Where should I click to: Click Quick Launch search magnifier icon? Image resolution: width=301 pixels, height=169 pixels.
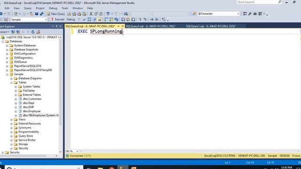(x=280, y=2)
